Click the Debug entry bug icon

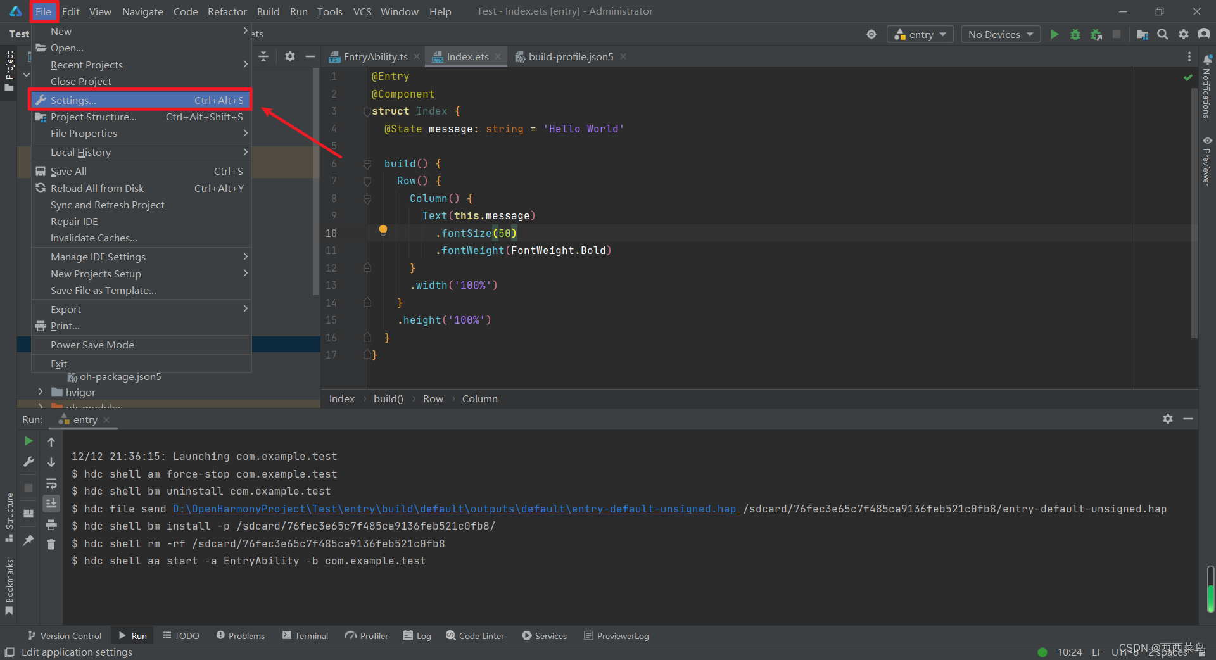coord(1075,34)
